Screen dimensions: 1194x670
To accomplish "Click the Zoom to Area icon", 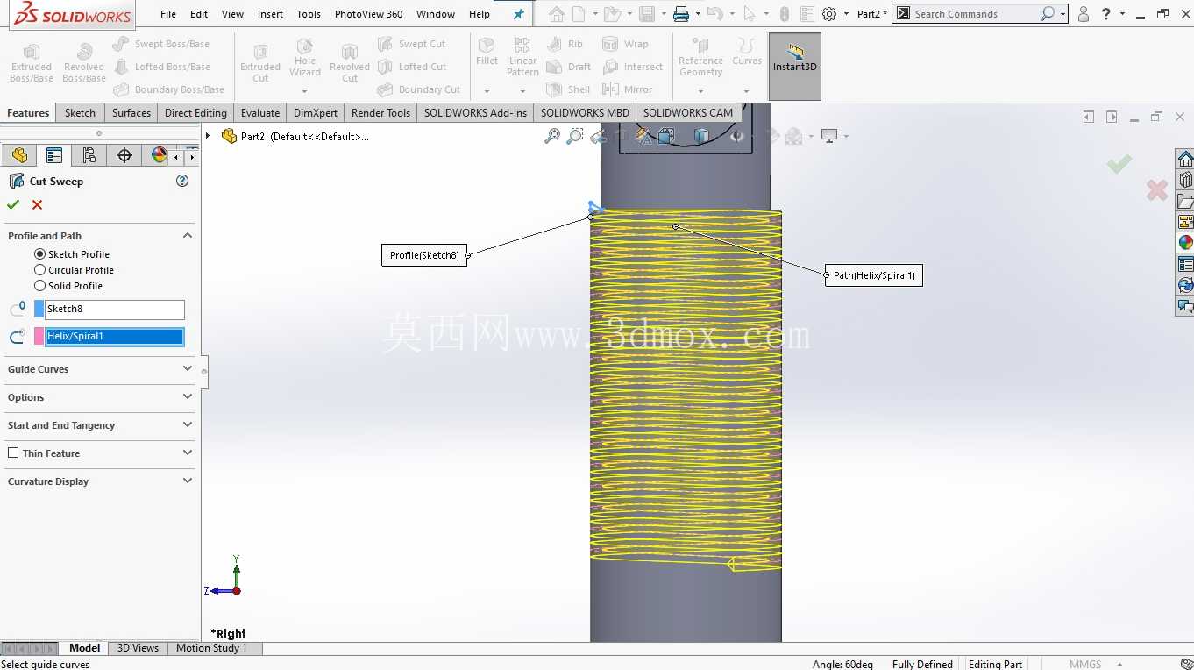I will pyautogui.click(x=575, y=136).
